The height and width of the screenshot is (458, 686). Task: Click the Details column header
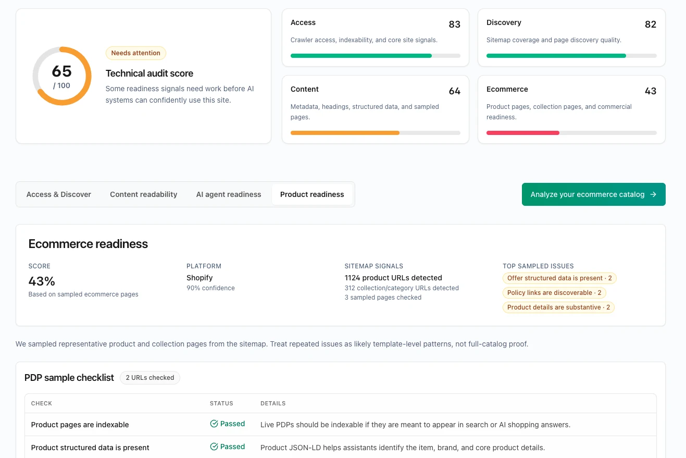[x=273, y=403]
